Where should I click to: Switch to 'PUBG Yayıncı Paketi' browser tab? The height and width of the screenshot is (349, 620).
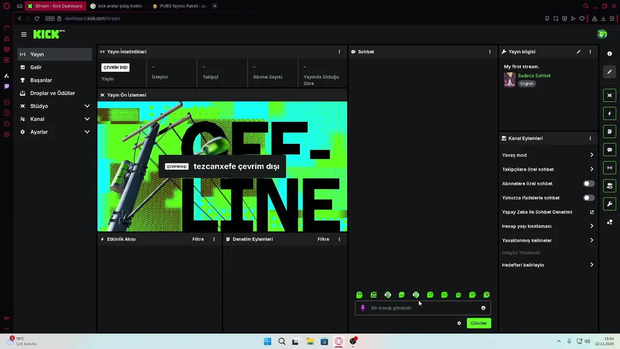pyautogui.click(x=180, y=6)
